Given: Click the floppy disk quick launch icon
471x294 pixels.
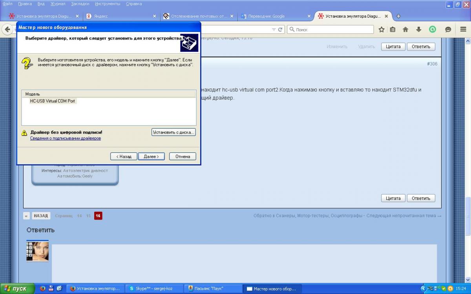Looking at the screenshot, I should pyautogui.click(x=51, y=289).
